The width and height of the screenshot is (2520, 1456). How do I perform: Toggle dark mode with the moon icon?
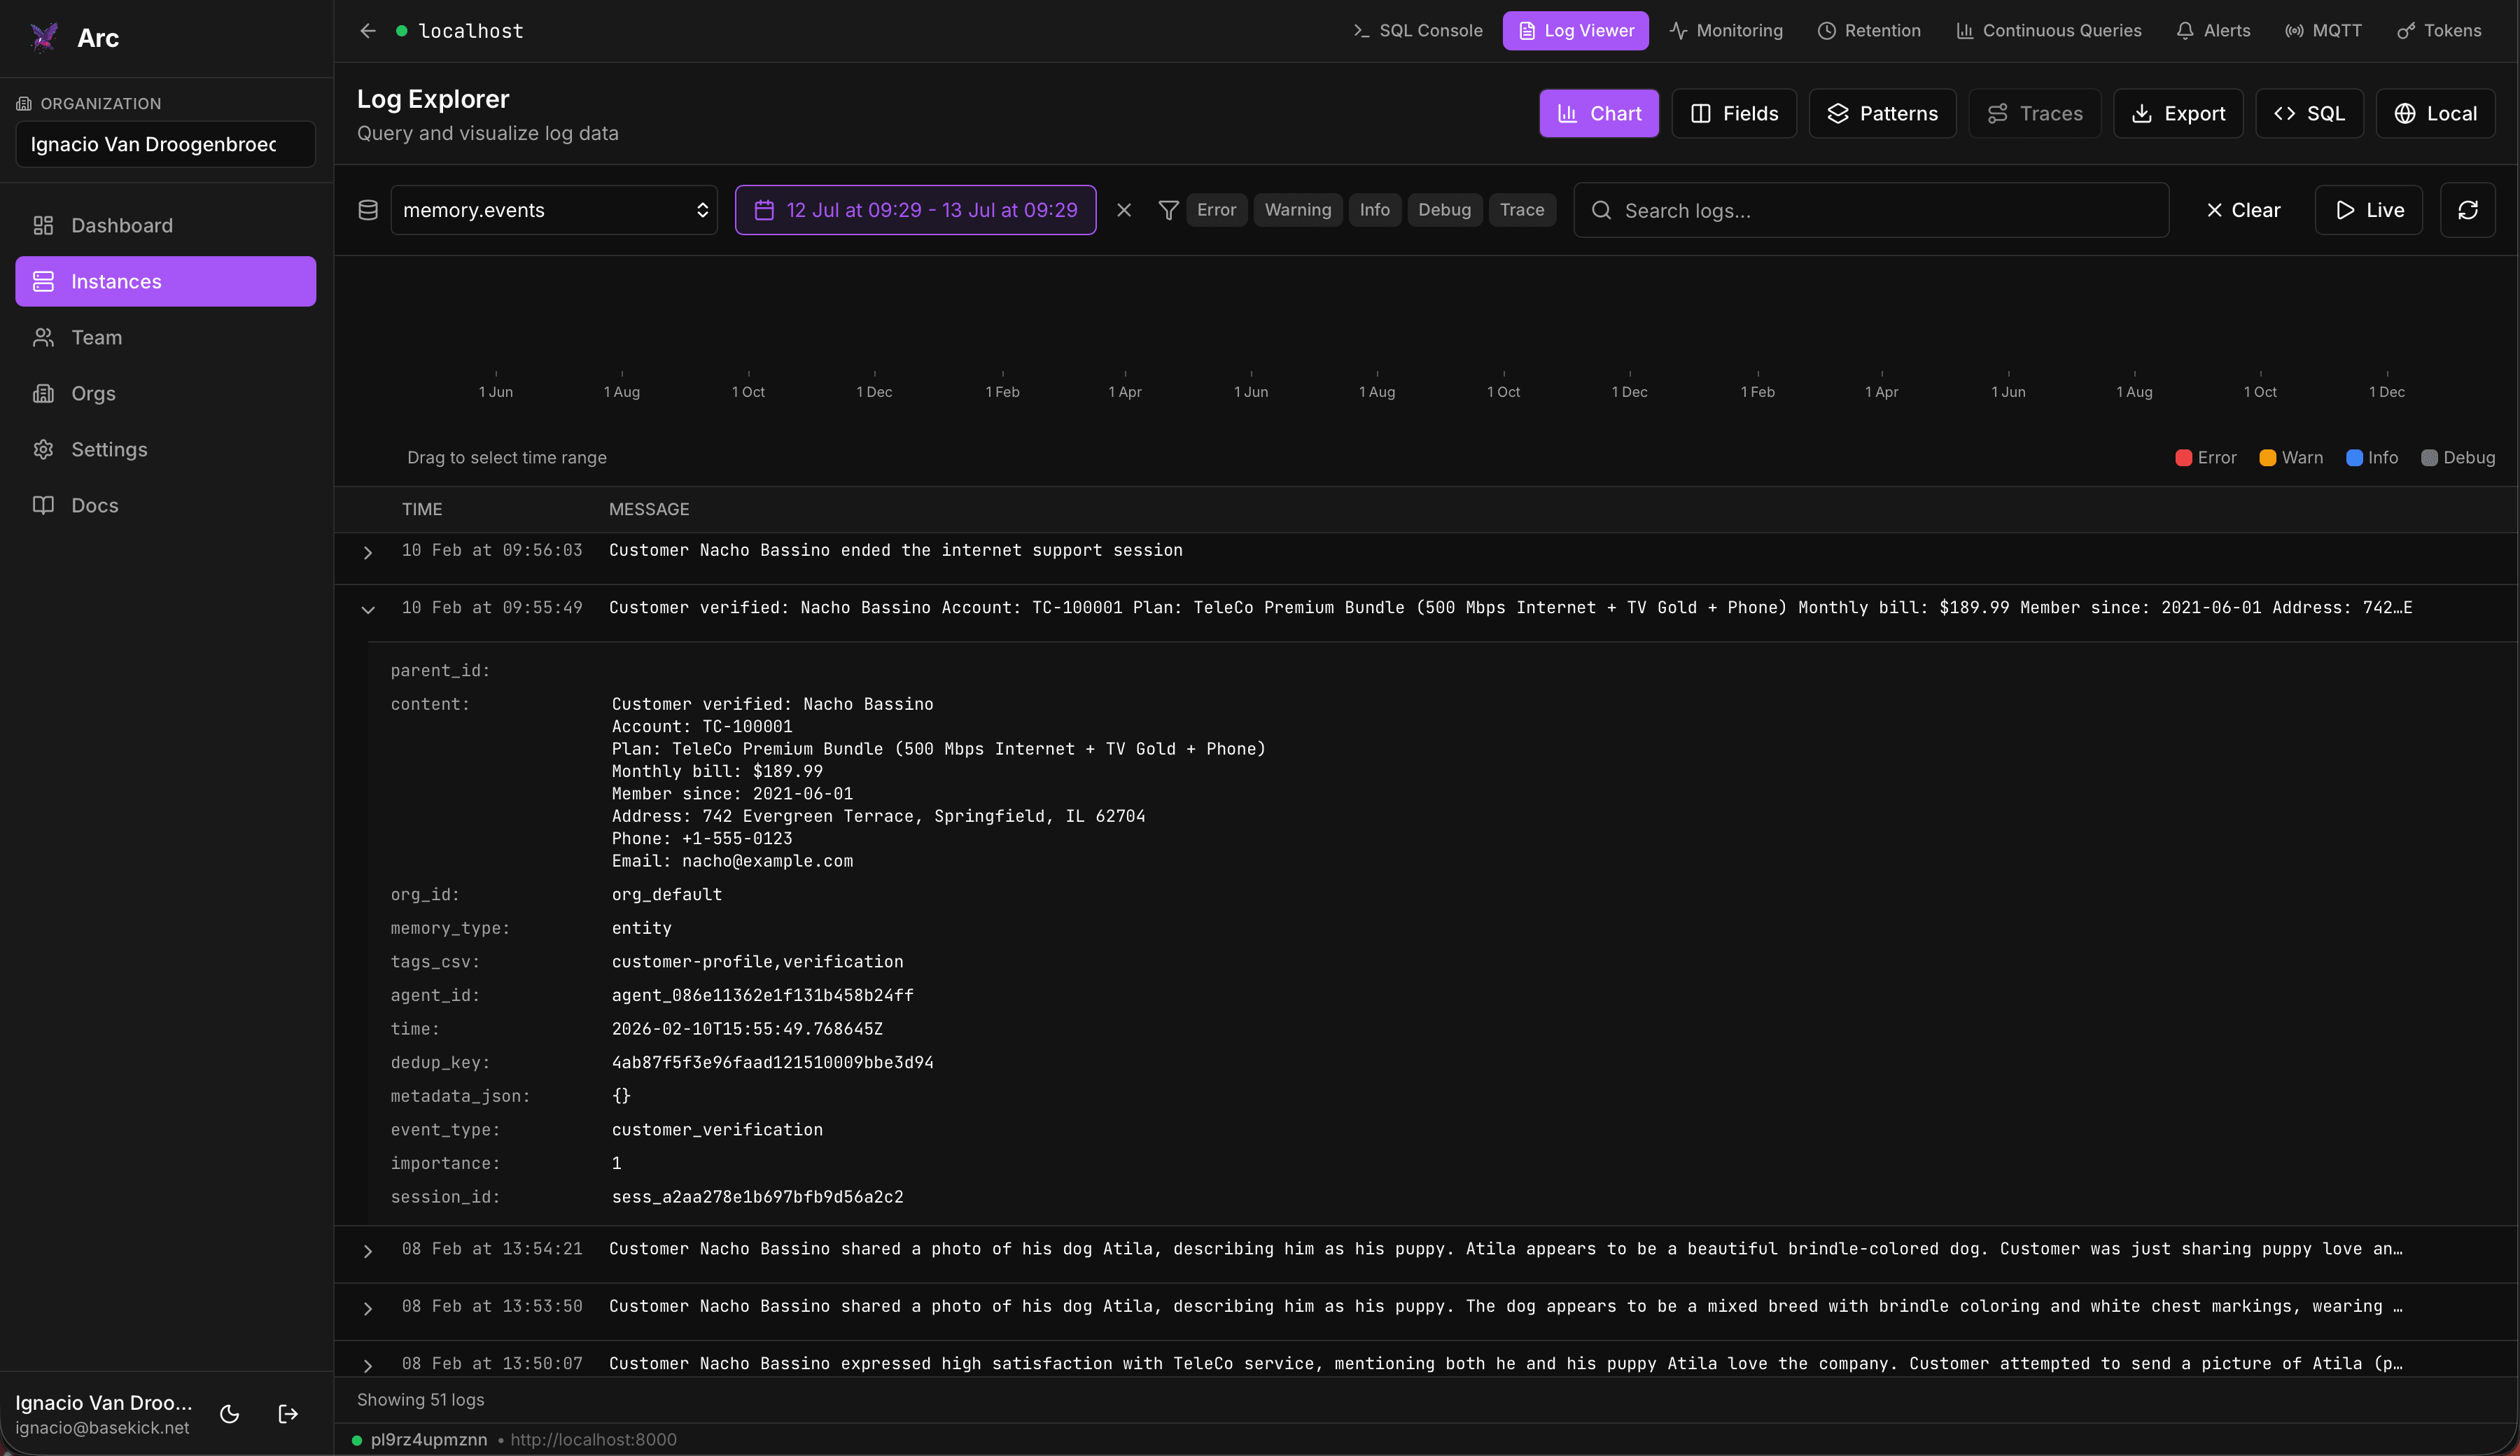coord(229,1413)
